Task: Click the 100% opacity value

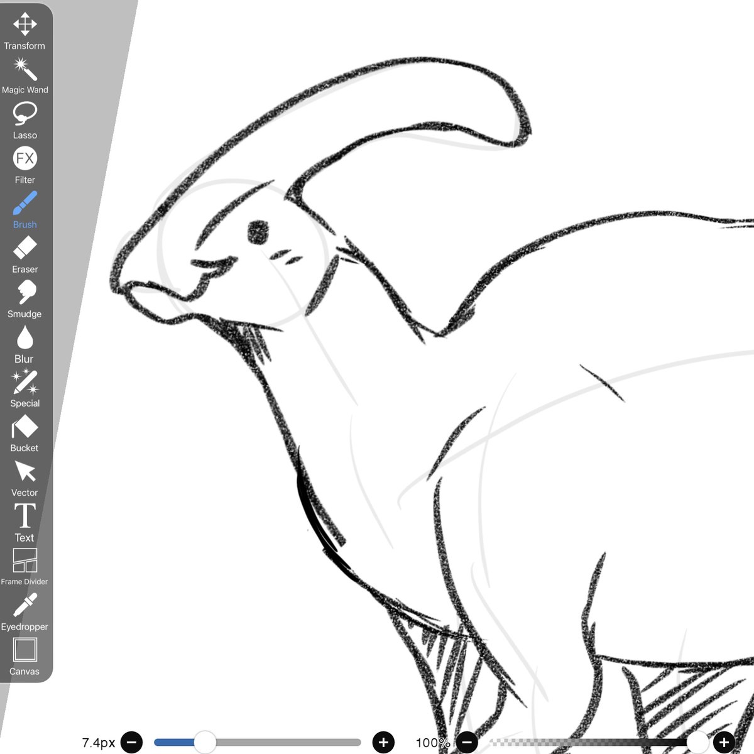Action: (432, 743)
